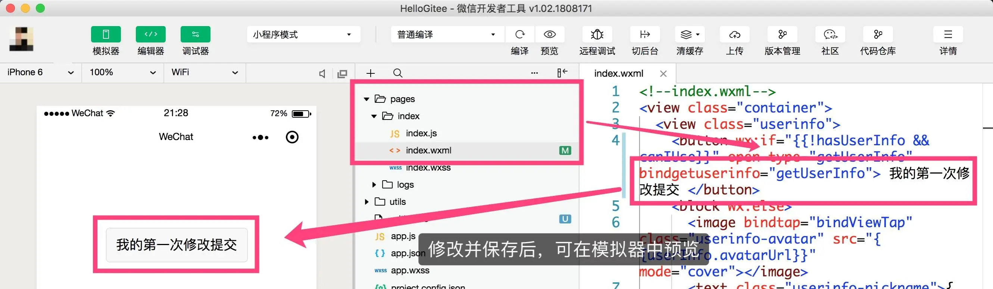The height and width of the screenshot is (289, 993).
Task: Click the 预览 preview eye icon
Action: (550, 34)
